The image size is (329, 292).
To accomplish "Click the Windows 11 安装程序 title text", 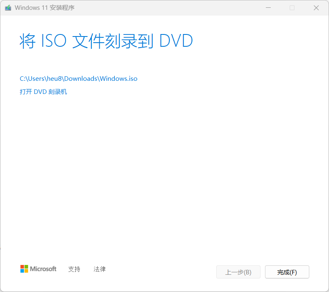I will pyautogui.click(x=44, y=8).
